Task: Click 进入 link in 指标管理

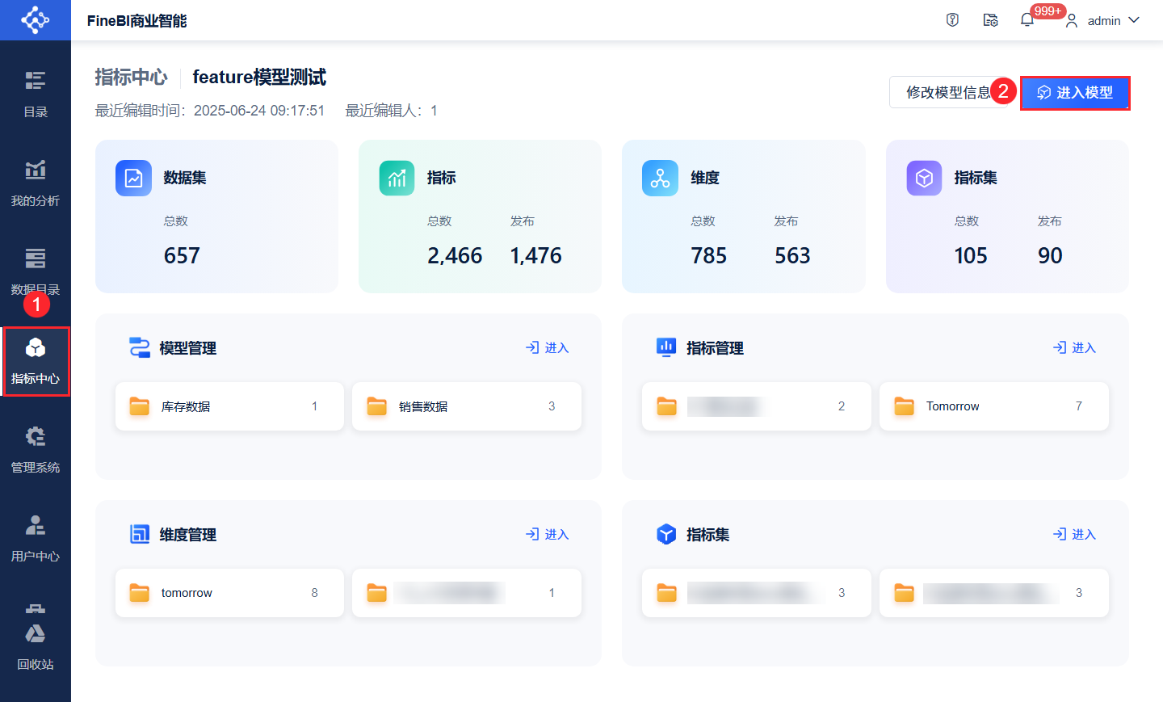Action: (x=1074, y=347)
